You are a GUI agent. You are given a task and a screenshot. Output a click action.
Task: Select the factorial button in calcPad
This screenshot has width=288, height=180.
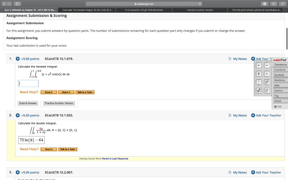click(x=267, y=91)
